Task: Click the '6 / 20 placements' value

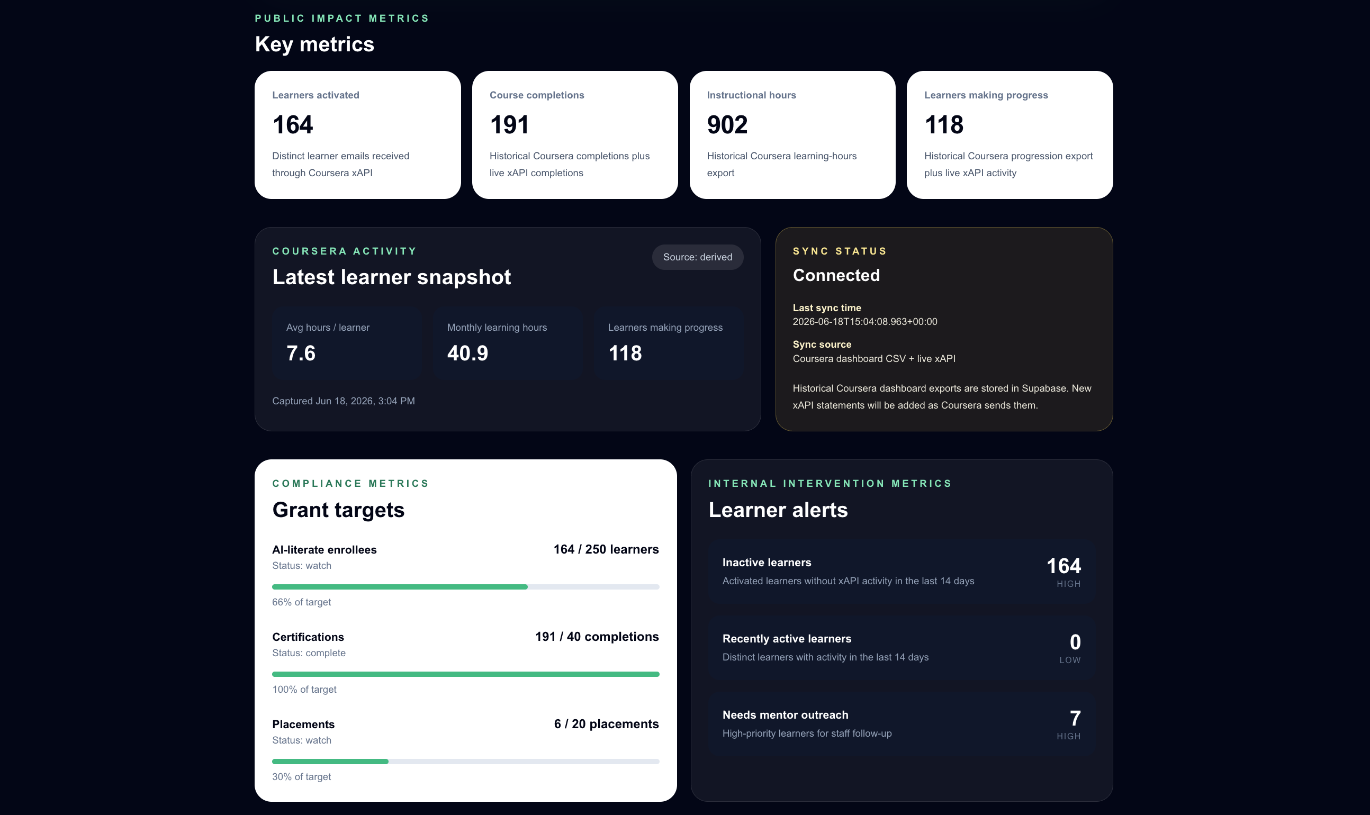Action: click(x=607, y=724)
